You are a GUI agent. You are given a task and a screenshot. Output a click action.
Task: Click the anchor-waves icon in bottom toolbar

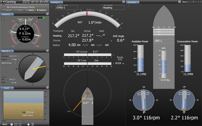click(x=33, y=124)
